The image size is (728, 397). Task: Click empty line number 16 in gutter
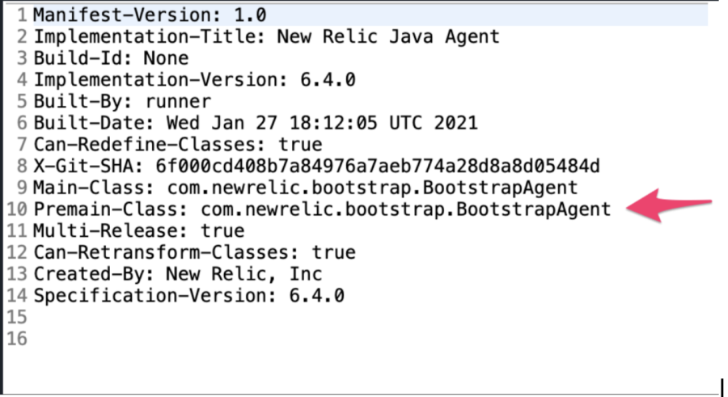click(x=16, y=340)
